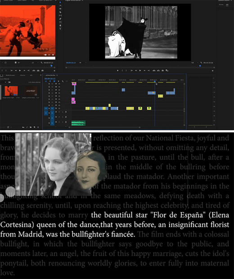Viewport: 234px width, 279px height.
Task: Select the Selection tool in the tools panel
Action: [60, 2]
